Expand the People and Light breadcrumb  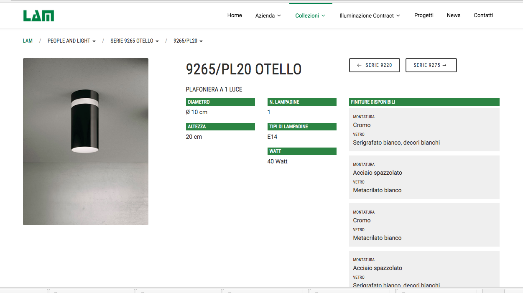tap(71, 41)
